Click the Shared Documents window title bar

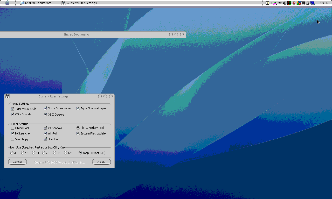(93, 35)
